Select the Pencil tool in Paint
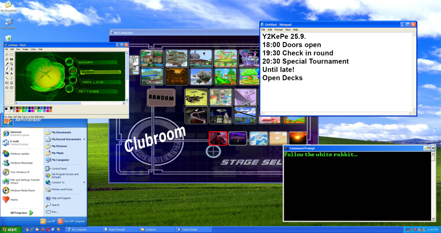The image size is (441, 233). click(7, 68)
